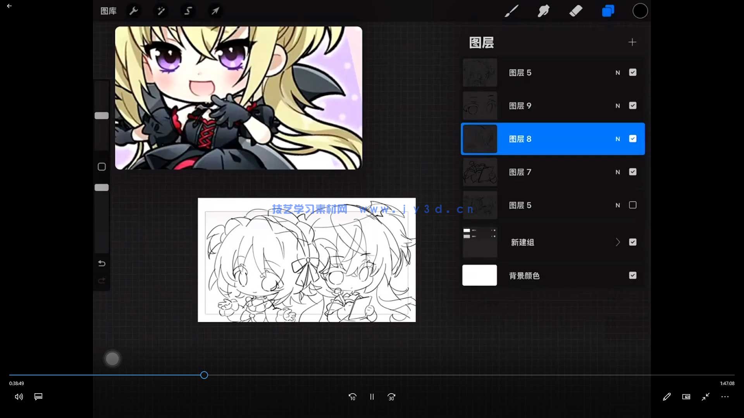Close the Layers panel icon
This screenshot has width=744, height=418.
coord(608,11)
